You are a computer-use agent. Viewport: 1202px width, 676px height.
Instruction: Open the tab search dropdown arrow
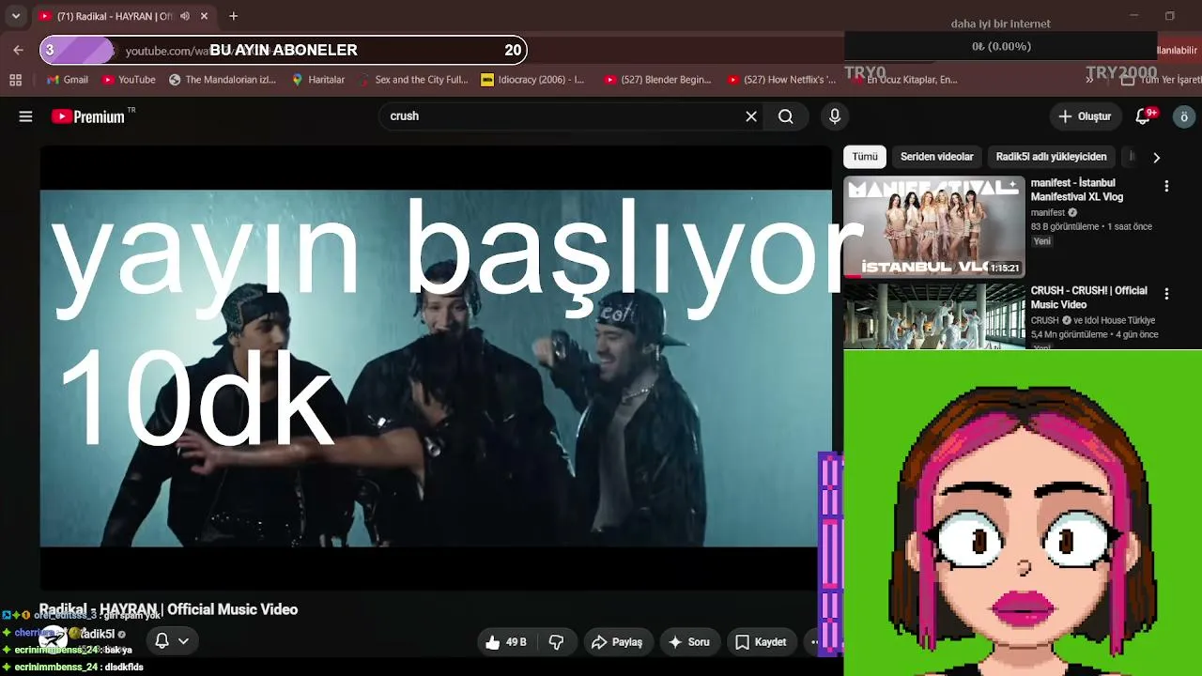[16, 16]
